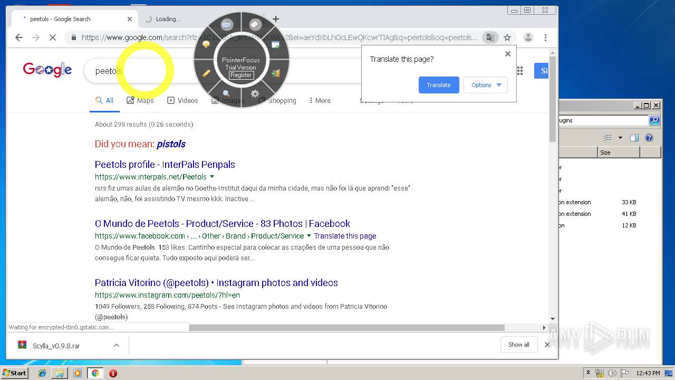Select the Maps results tab
This screenshot has width=675, height=380.
(140, 100)
